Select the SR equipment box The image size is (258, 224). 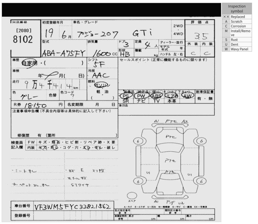point(126,101)
